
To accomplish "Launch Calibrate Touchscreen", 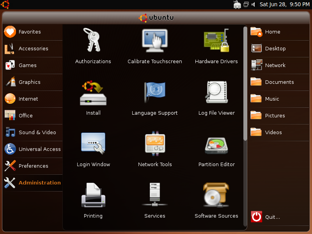I will [155, 41].
